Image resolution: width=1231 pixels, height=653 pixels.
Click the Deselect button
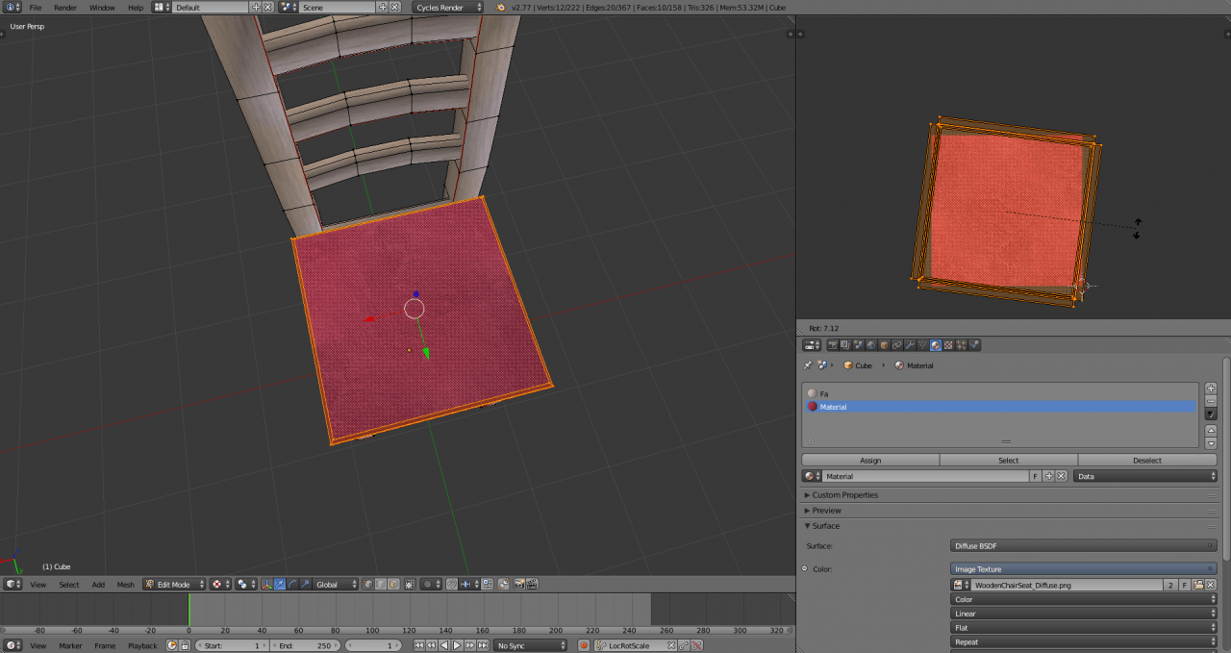coord(1146,461)
